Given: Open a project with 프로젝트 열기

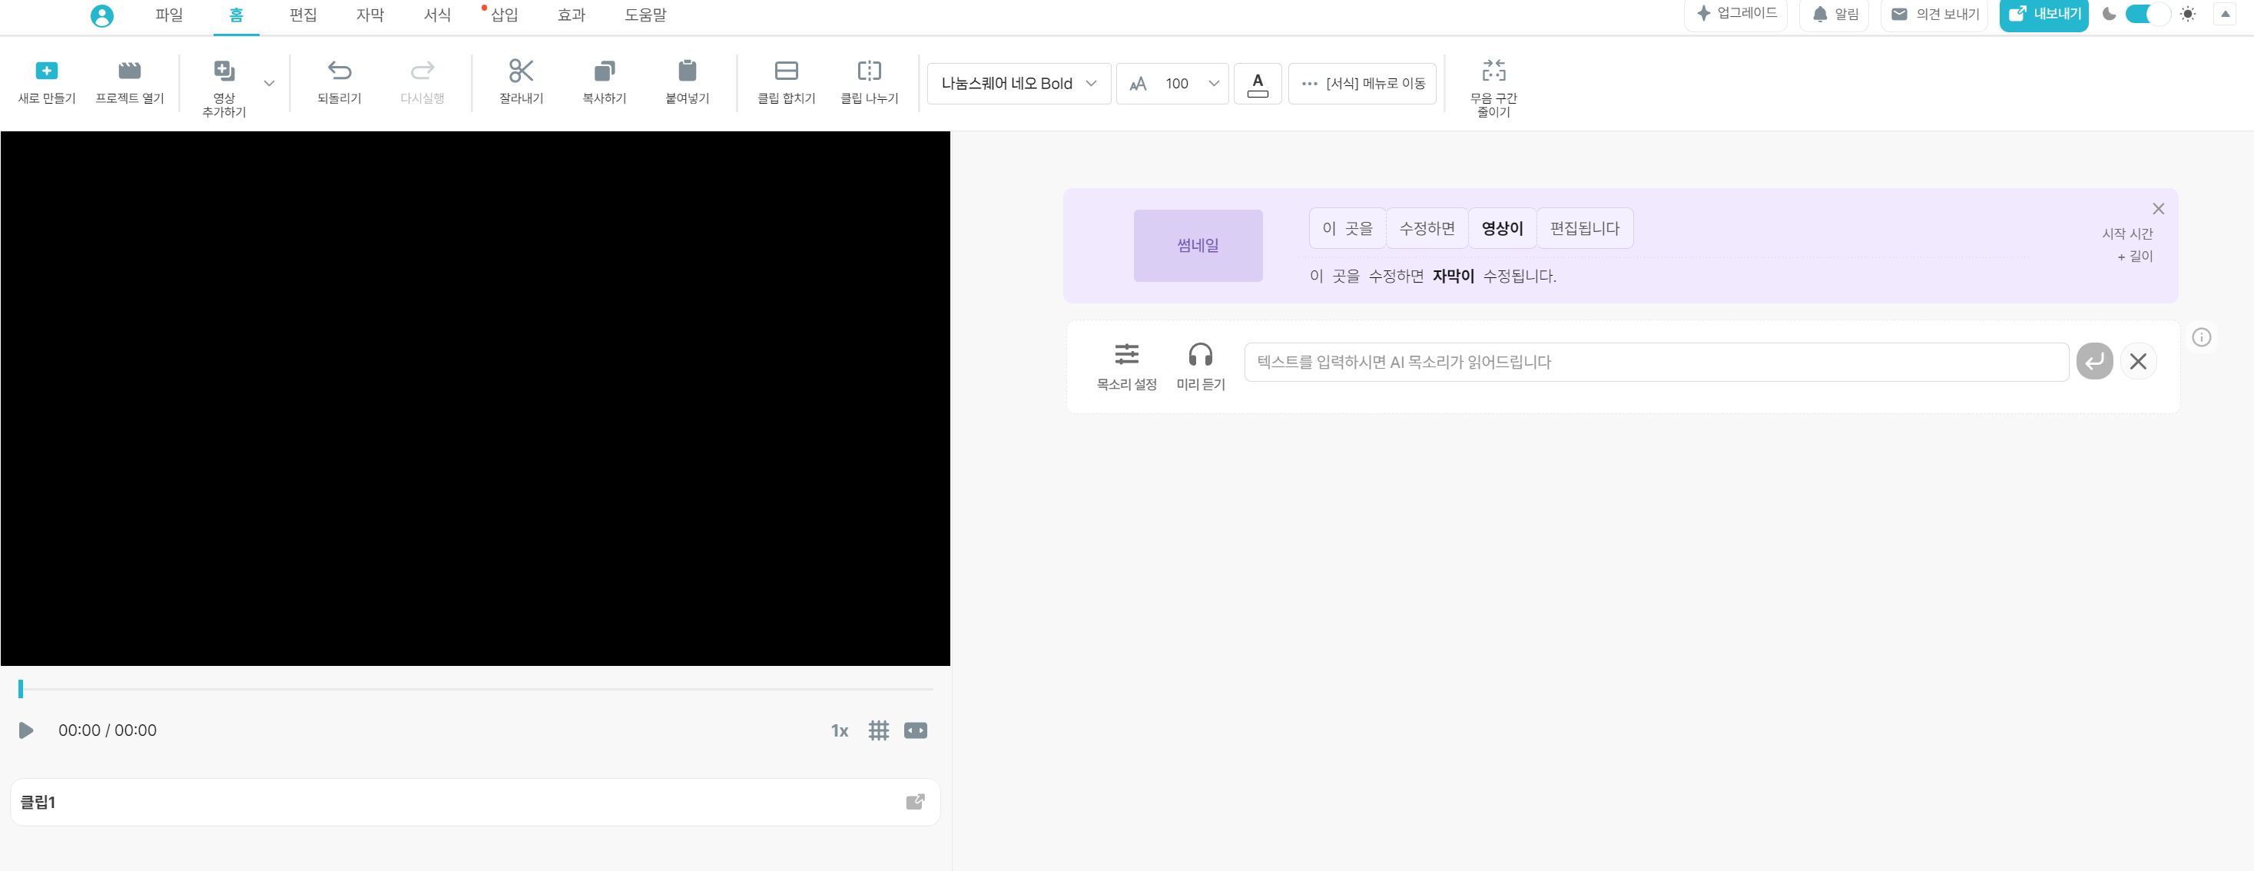Looking at the screenshot, I should click(130, 82).
